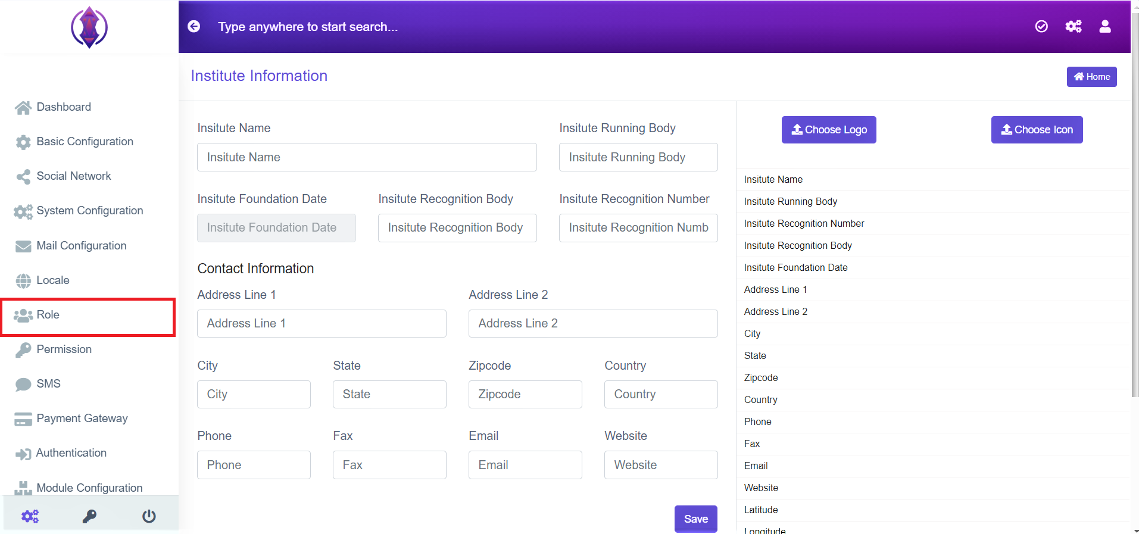
Task: Click the Dashboard house icon
Action: [x=23, y=108]
